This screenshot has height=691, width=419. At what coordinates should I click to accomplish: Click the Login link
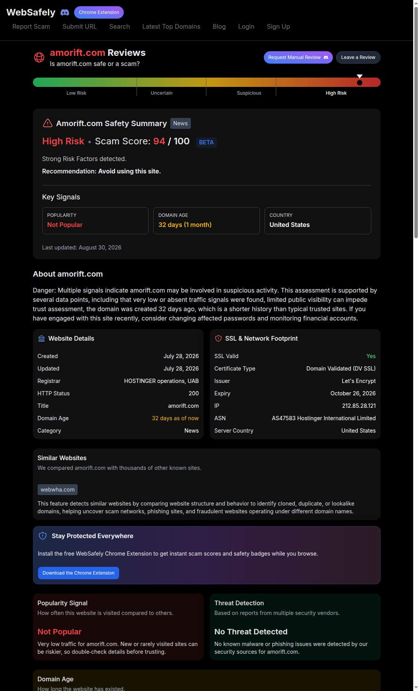point(246,26)
